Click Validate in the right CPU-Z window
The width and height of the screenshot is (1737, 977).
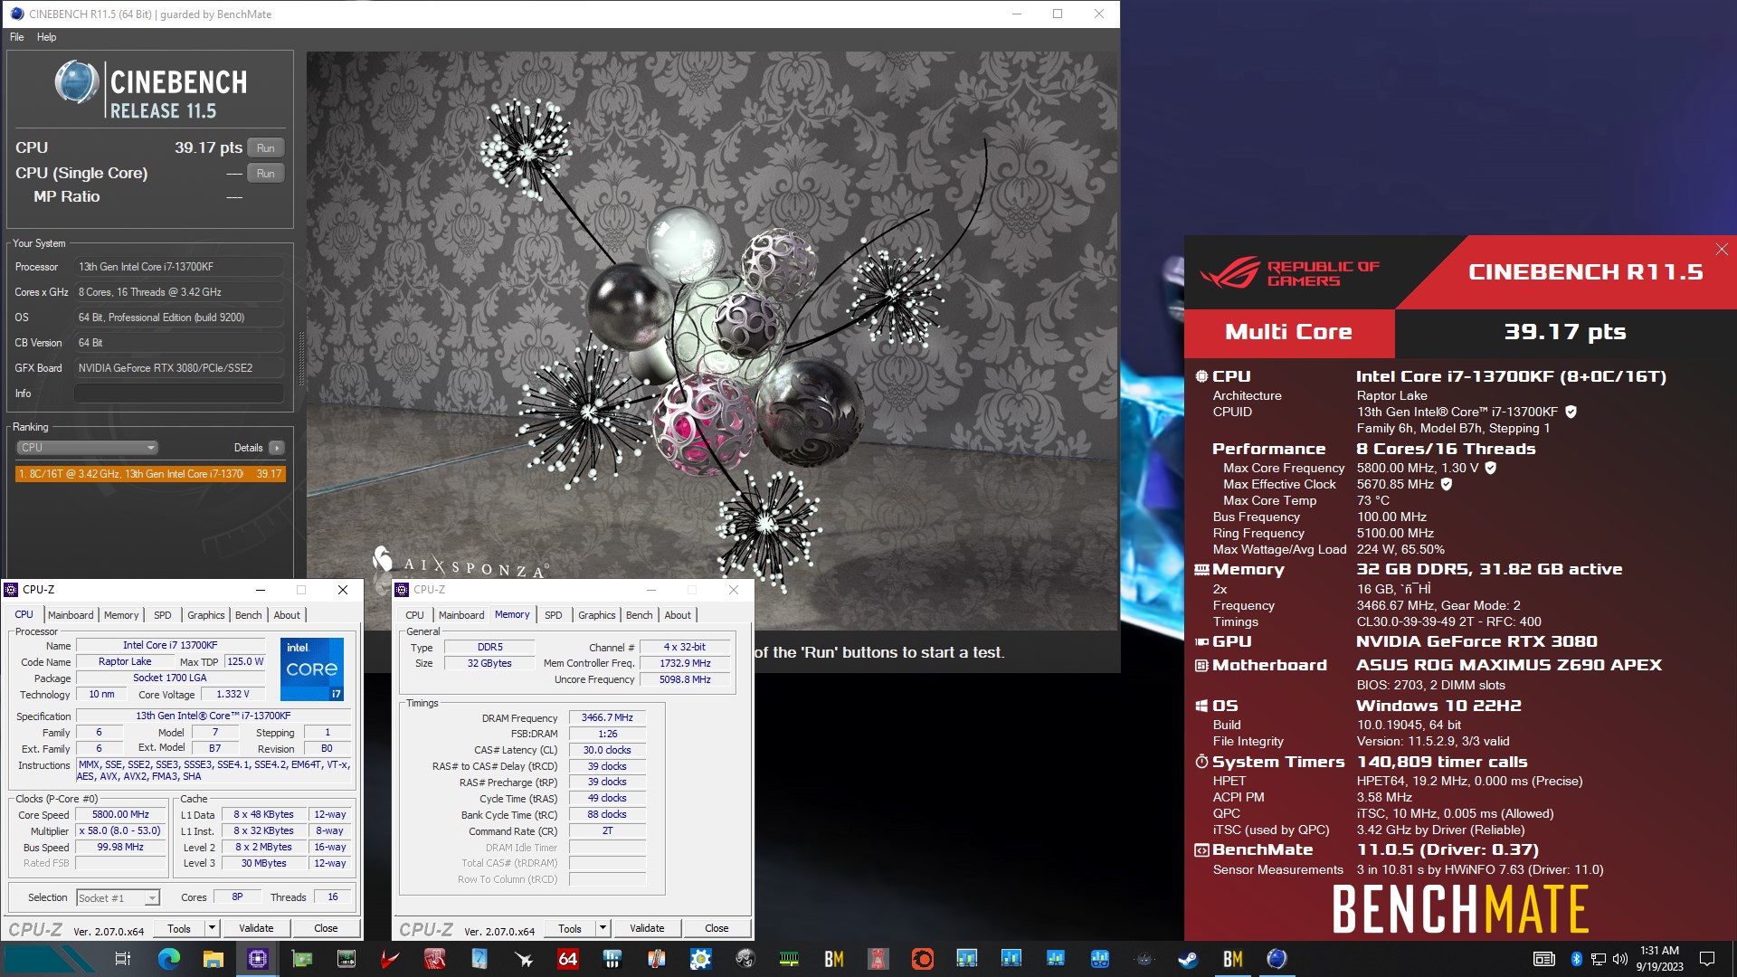pyautogui.click(x=647, y=928)
